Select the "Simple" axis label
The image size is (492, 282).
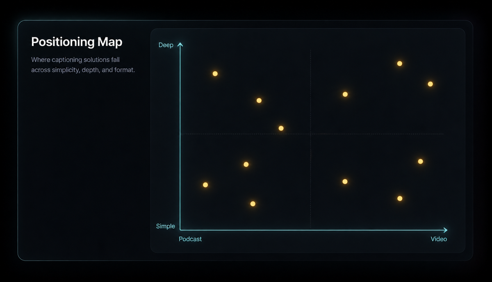tap(166, 226)
